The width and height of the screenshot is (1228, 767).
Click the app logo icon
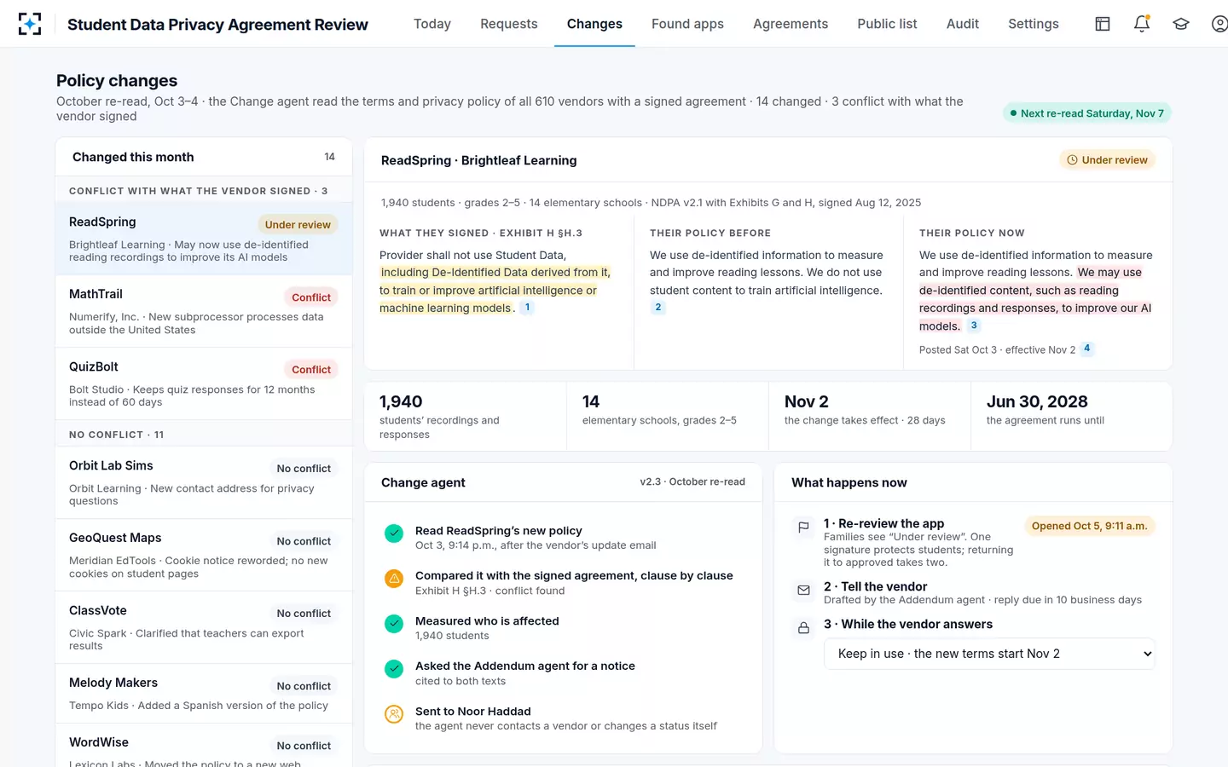pyautogui.click(x=30, y=24)
